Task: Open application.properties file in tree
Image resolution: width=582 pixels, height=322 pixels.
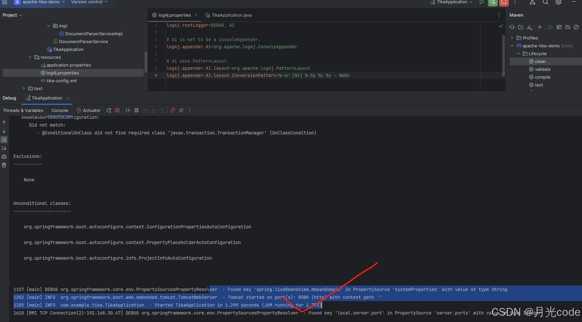Action: pyautogui.click(x=66, y=65)
